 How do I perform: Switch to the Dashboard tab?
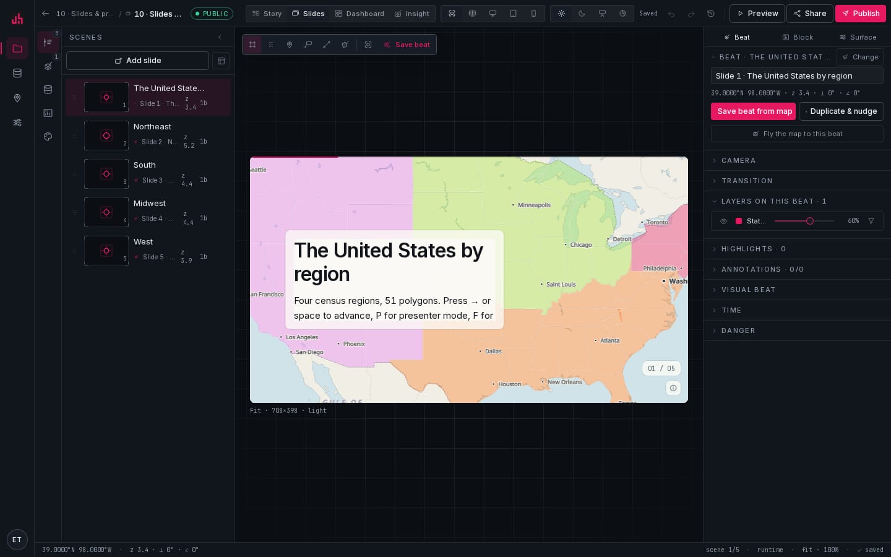[359, 14]
